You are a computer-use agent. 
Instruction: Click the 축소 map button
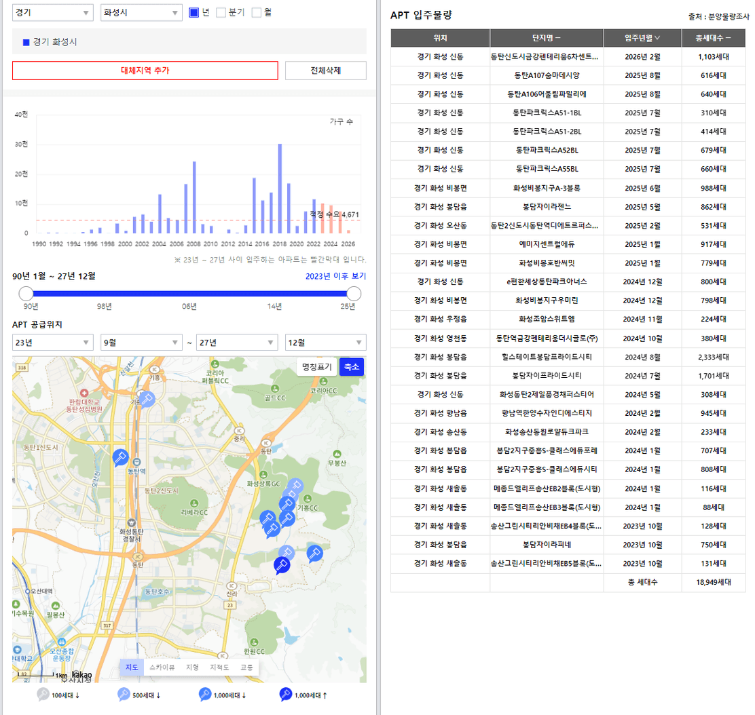tap(352, 366)
